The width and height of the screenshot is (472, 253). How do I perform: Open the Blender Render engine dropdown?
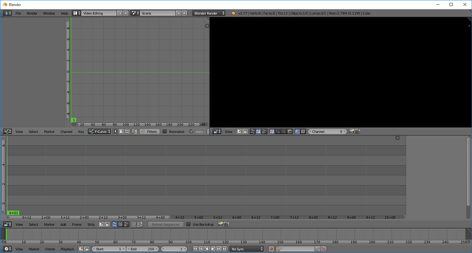[209, 13]
